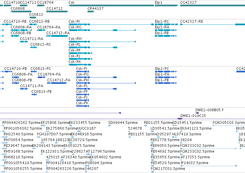Click the Csk-PJ protein label
245x173 pixels.
pyautogui.click(x=82, y=97)
